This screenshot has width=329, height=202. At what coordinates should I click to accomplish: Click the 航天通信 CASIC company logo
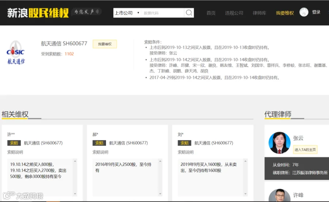(x=16, y=53)
